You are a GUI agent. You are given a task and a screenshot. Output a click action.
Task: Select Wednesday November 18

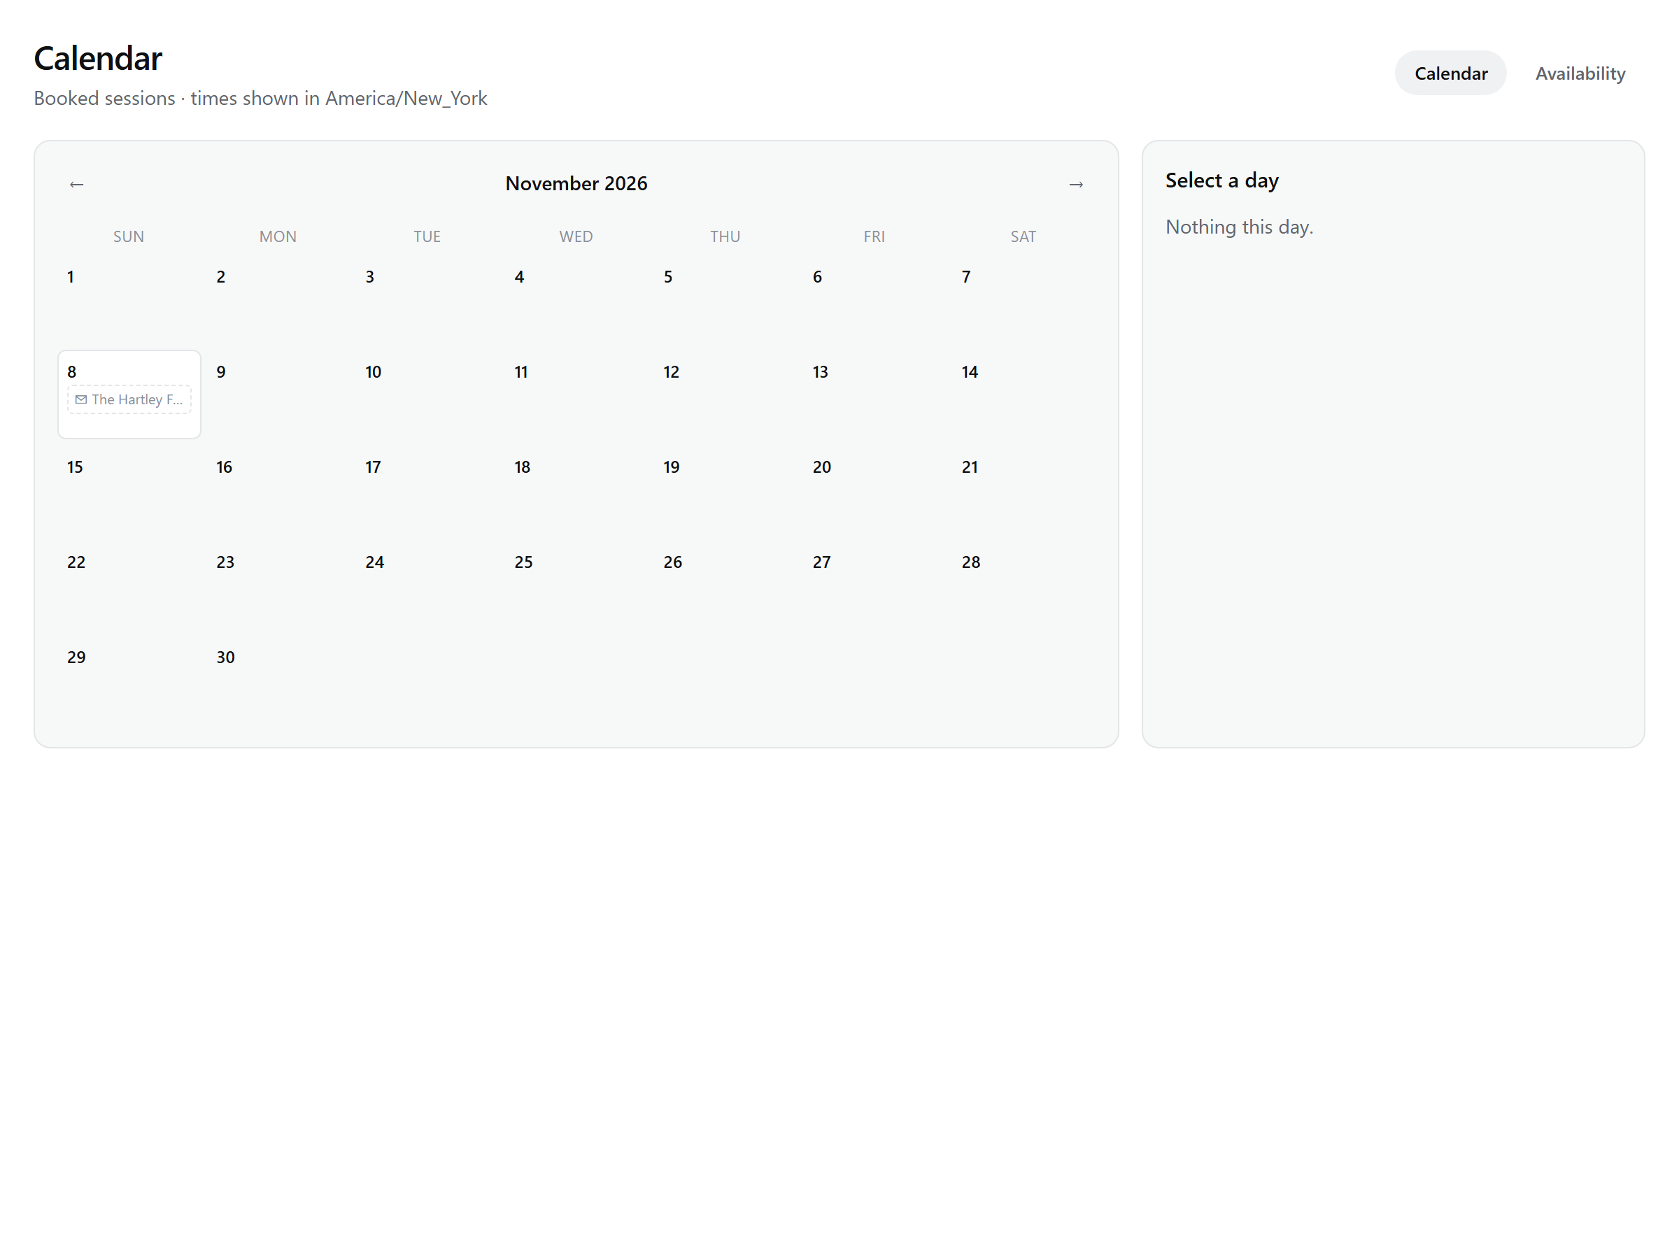click(x=577, y=489)
